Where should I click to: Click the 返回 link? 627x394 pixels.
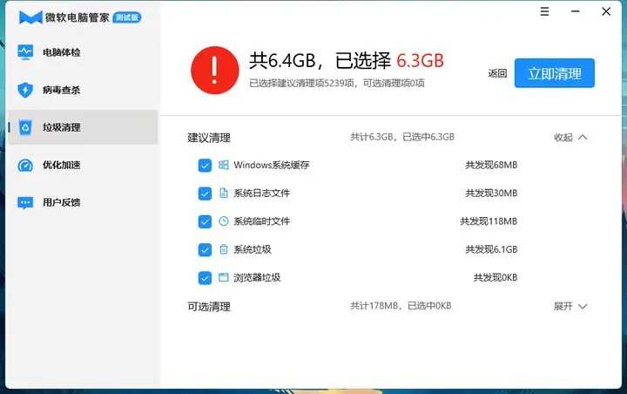497,73
